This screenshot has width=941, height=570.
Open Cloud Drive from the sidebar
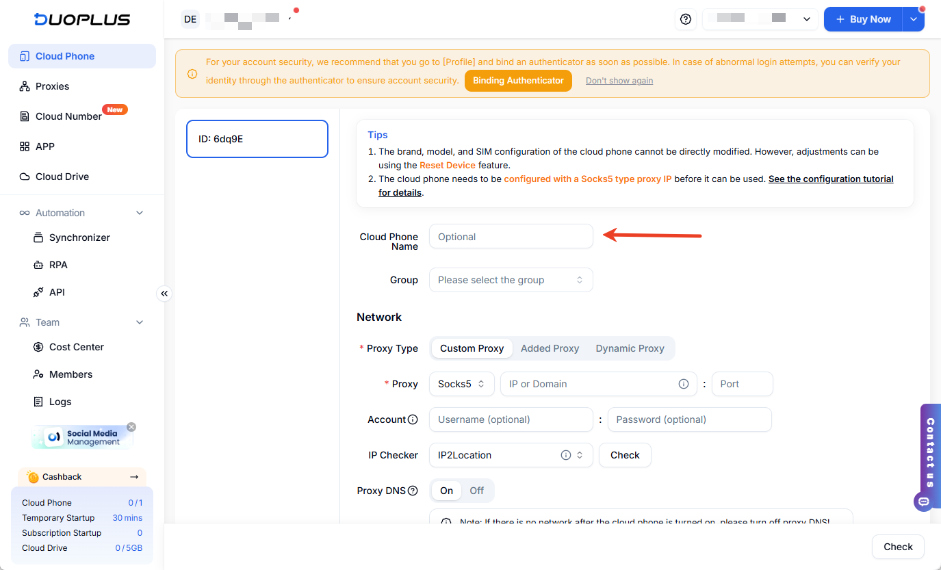pos(62,177)
